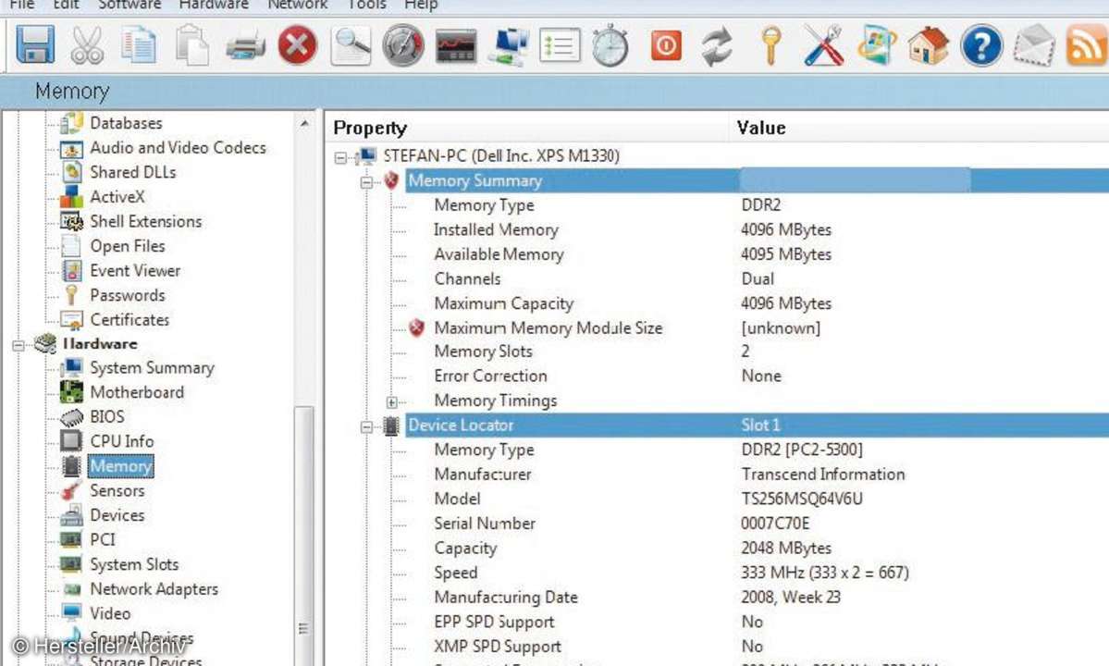Collapse the Hardware tree node
Viewport: 1109px width, 666px height.
(18, 345)
